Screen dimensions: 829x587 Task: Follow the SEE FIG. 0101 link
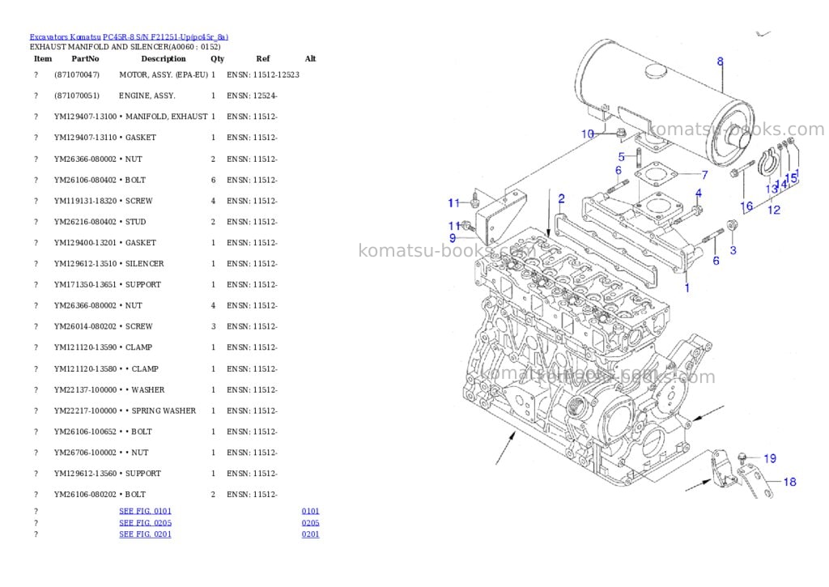point(146,511)
